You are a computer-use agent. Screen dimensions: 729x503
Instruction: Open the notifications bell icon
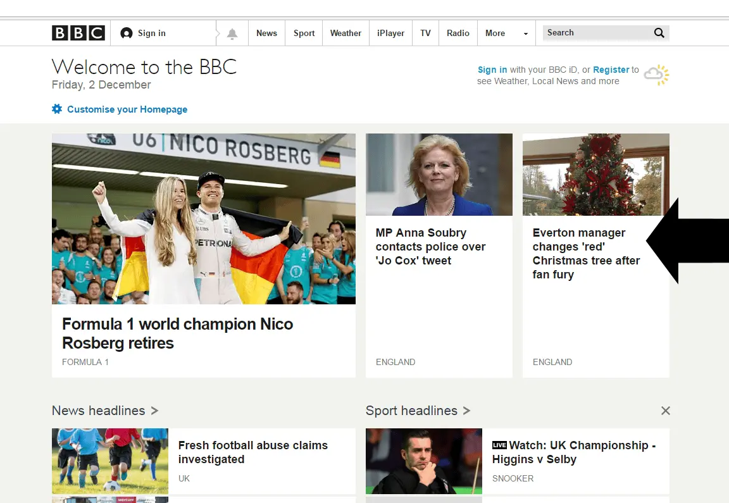[232, 34]
